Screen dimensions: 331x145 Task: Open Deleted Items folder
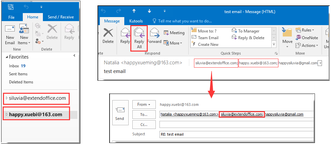click(21, 82)
